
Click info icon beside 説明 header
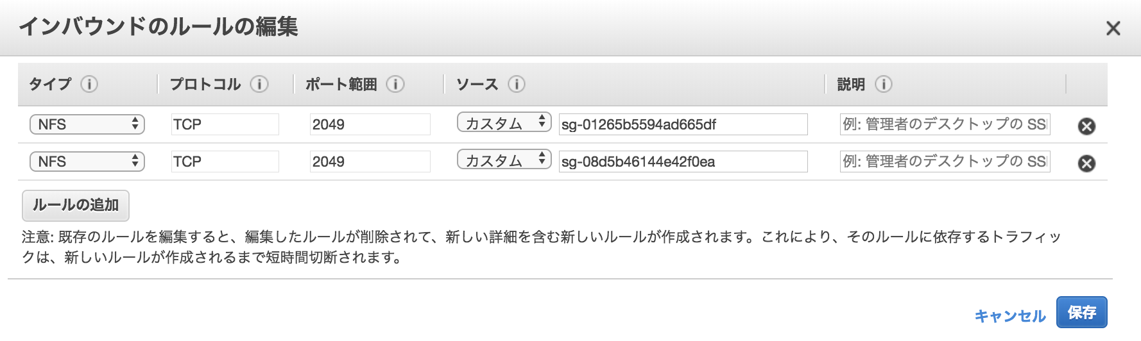(x=884, y=84)
